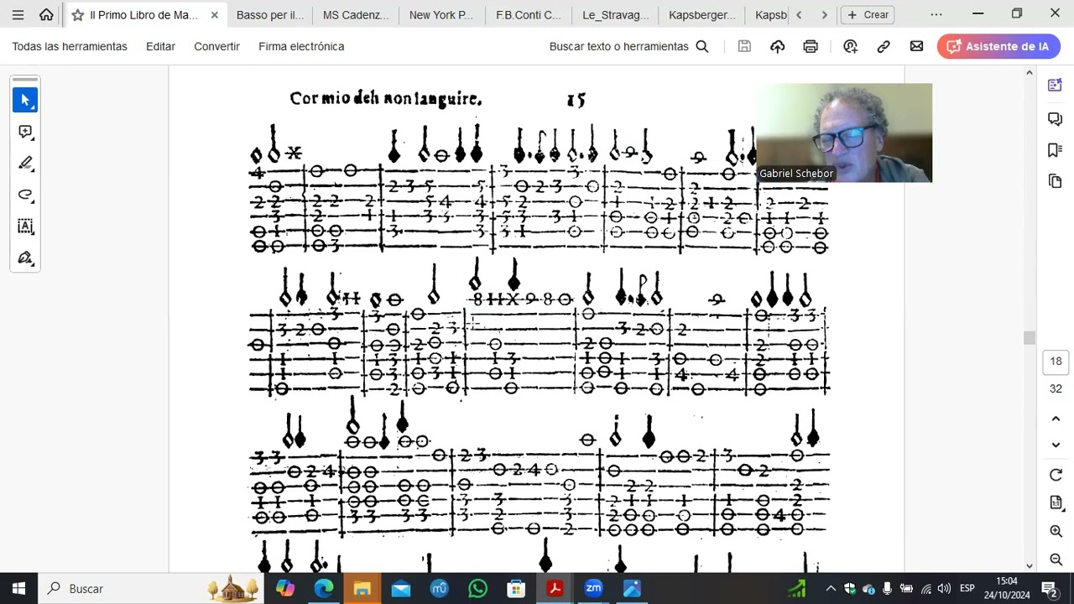Click the share with others icon
This screenshot has height=604, width=1074.
coord(850,46)
